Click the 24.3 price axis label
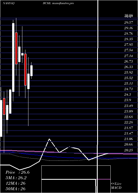The image size is (138, 193). coord(128,95)
